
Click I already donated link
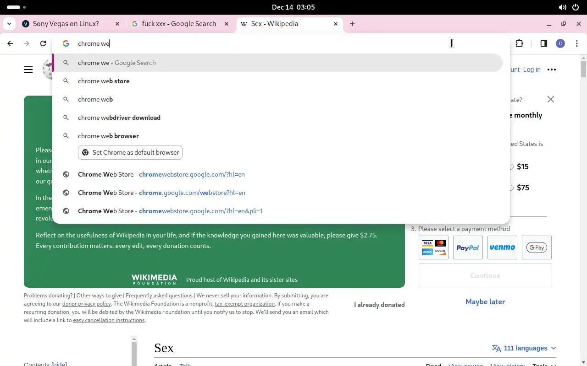click(x=379, y=305)
